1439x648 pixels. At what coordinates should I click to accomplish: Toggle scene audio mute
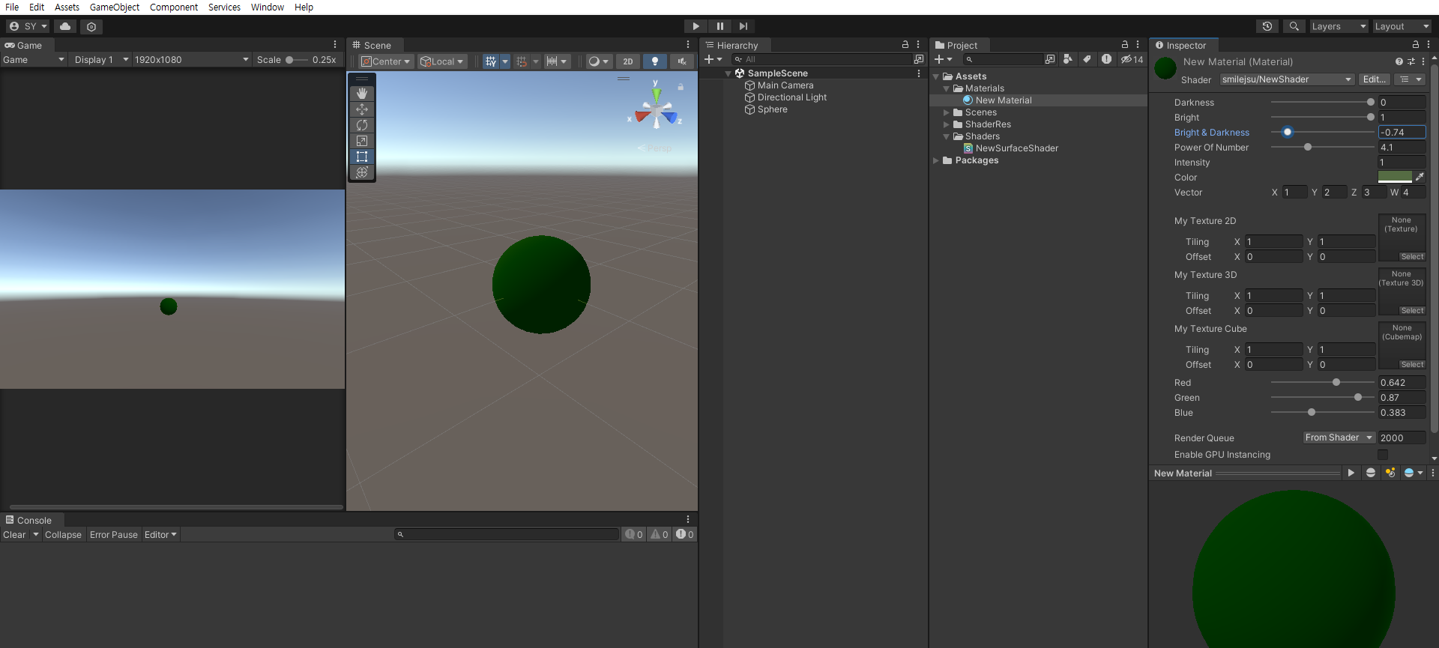[x=682, y=61]
